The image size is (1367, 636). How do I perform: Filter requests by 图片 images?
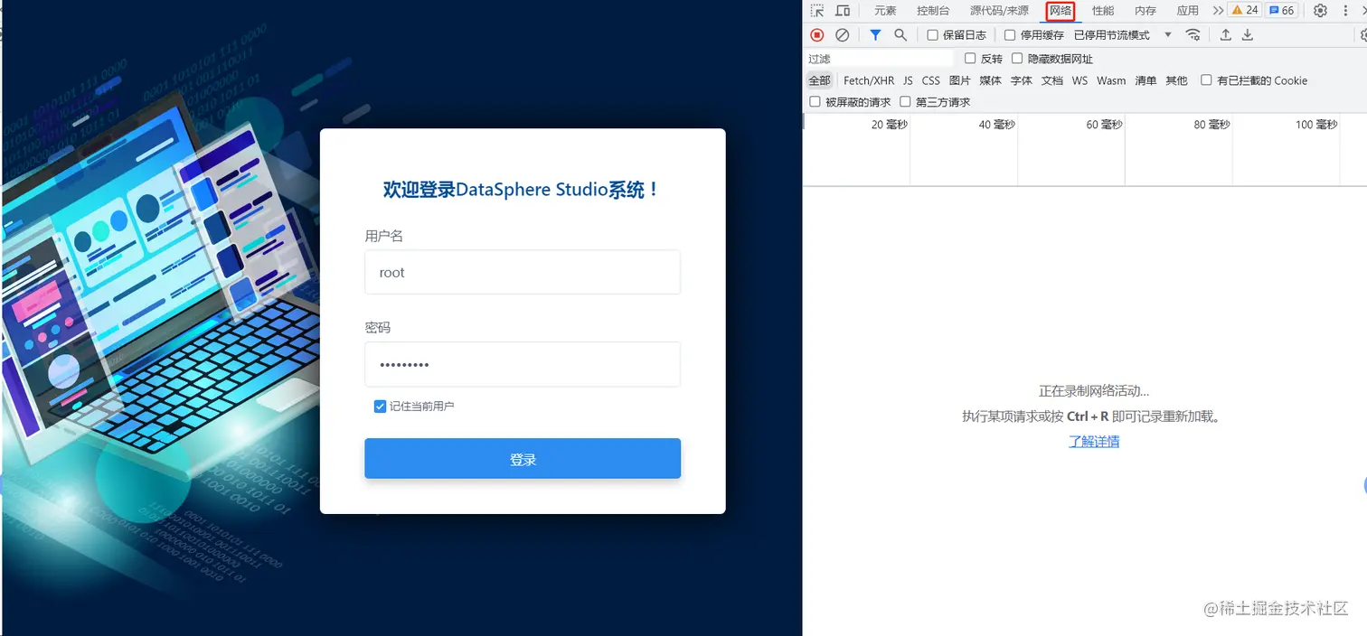coord(960,80)
